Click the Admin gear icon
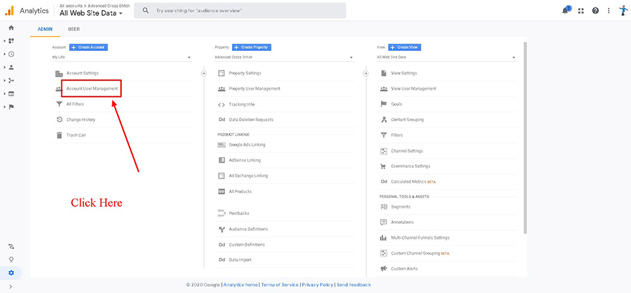 pos(11,273)
